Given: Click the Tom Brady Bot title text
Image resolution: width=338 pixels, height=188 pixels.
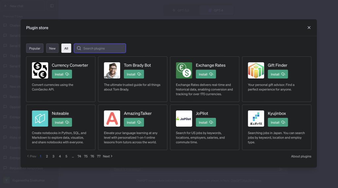Looking at the screenshot, I should point(137,65).
